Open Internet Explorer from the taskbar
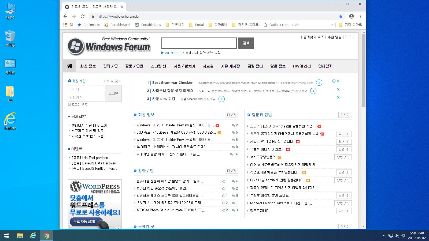 coord(33,236)
